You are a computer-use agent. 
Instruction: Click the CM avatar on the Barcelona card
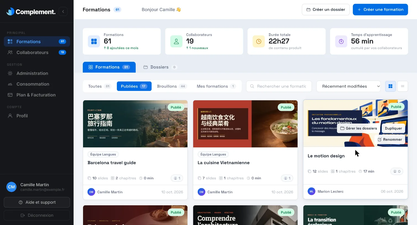point(91,192)
